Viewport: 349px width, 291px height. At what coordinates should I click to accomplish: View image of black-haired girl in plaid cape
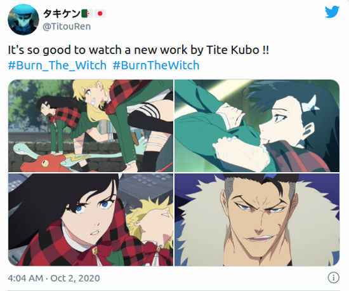(x=91, y=220)
